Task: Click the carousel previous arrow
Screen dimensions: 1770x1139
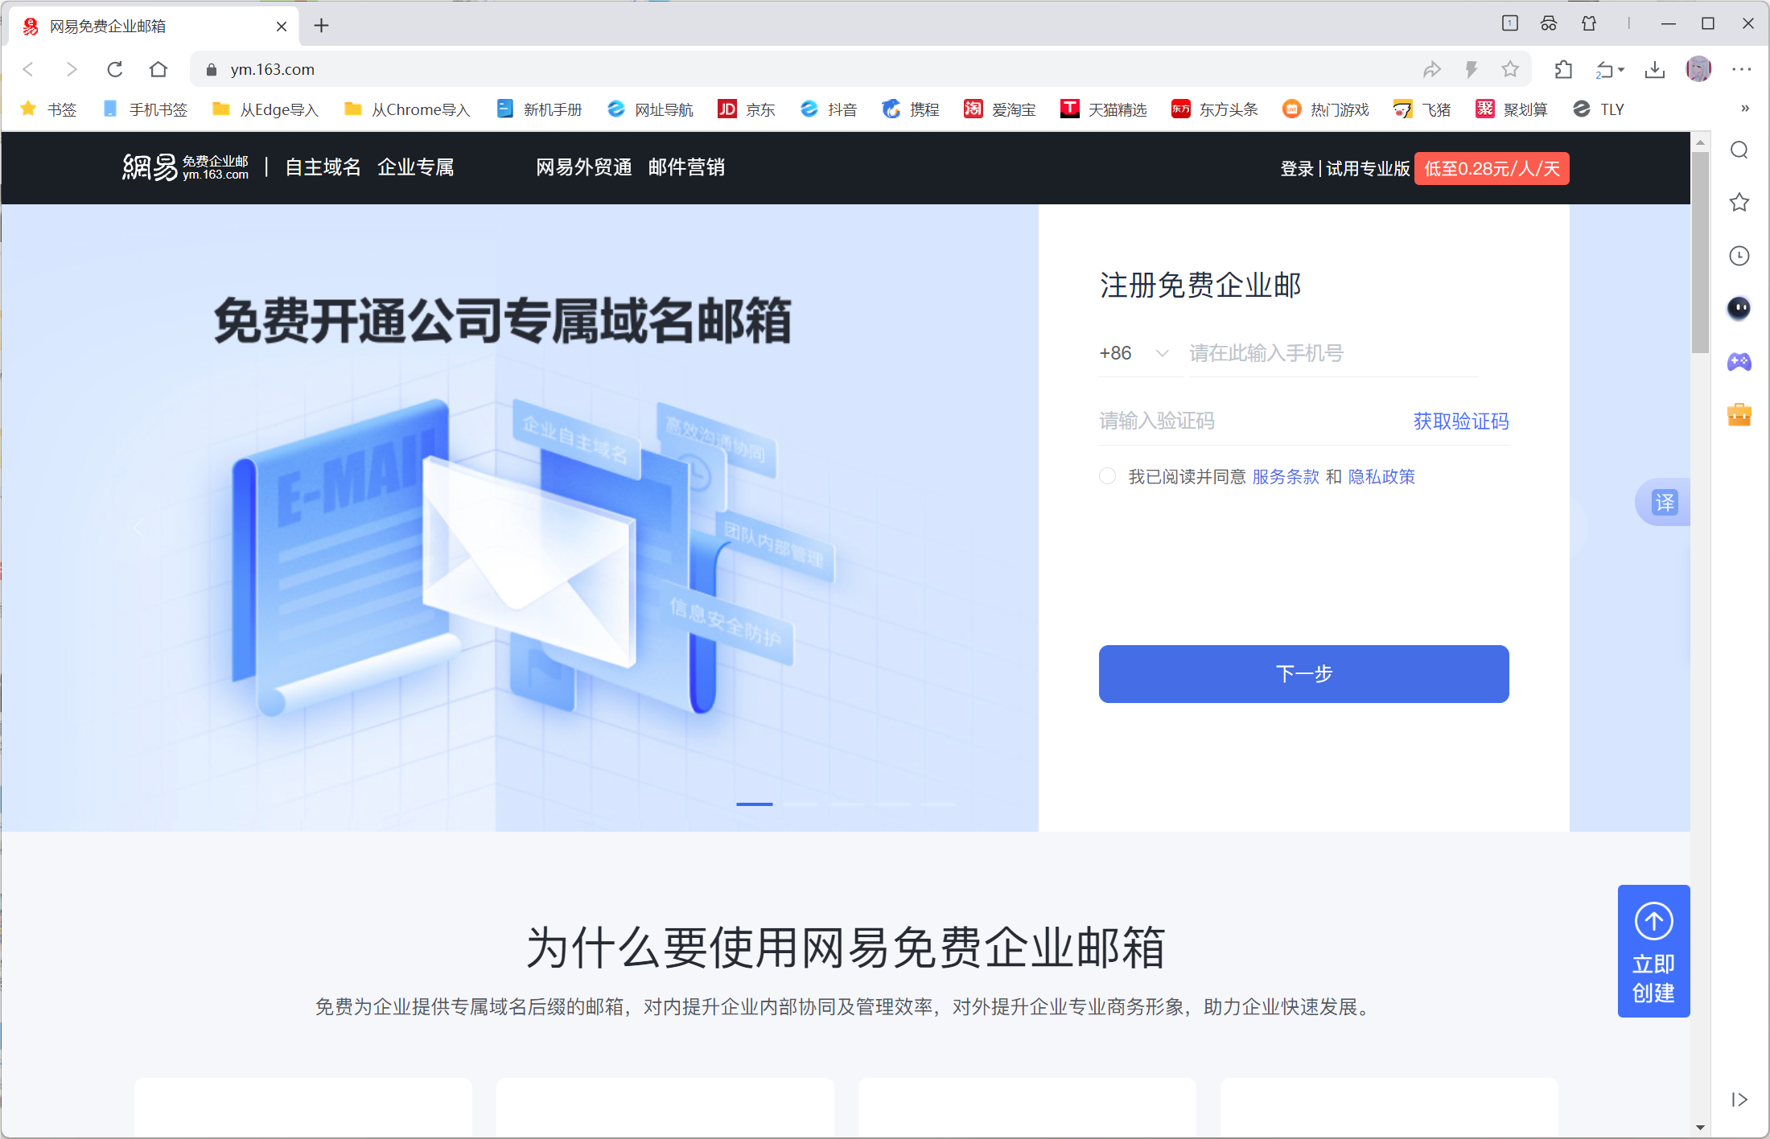Action: point(138,528)
